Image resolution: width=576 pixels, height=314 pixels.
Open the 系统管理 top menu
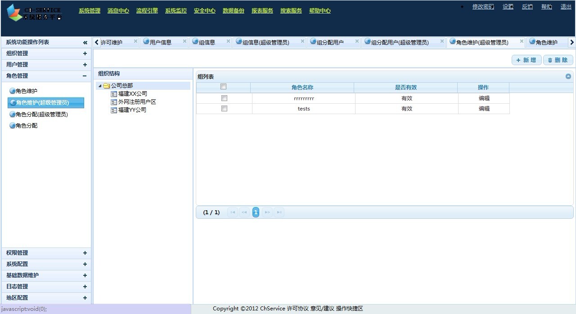pos(90,11)
